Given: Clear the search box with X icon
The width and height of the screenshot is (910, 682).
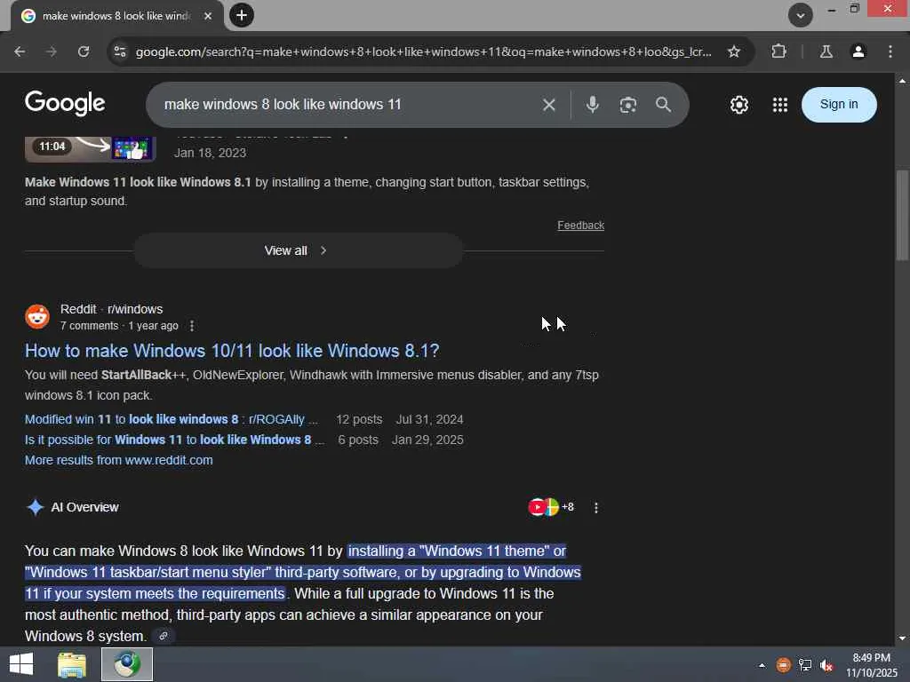Looking at the screenshot, I should point(549,105).
